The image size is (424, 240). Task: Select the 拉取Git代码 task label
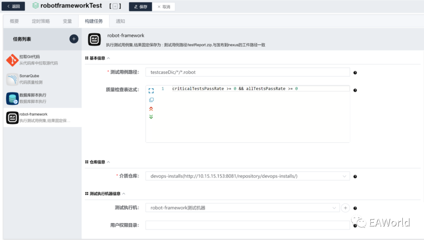[29, 57]
